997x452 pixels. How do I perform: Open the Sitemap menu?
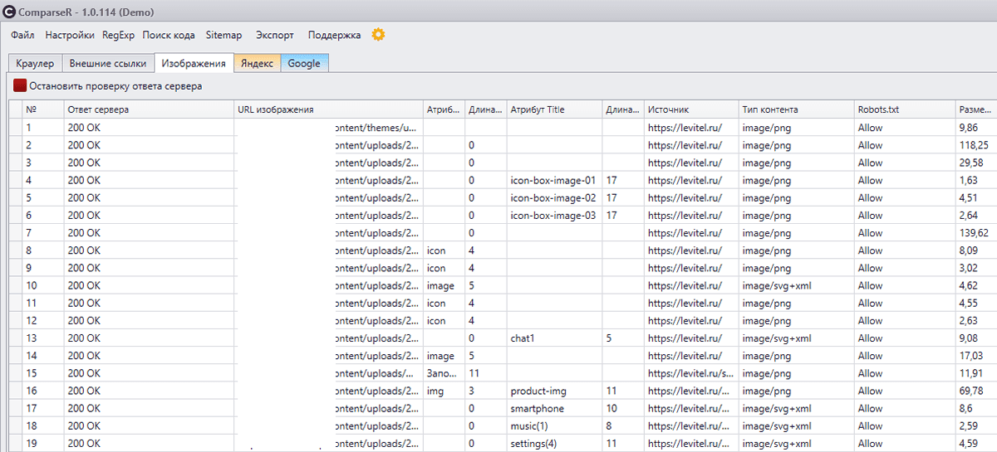click(x=223, y=36)
